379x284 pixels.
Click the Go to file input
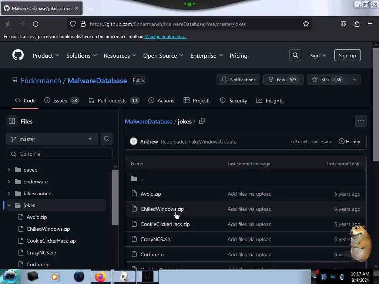click(59, 154)
